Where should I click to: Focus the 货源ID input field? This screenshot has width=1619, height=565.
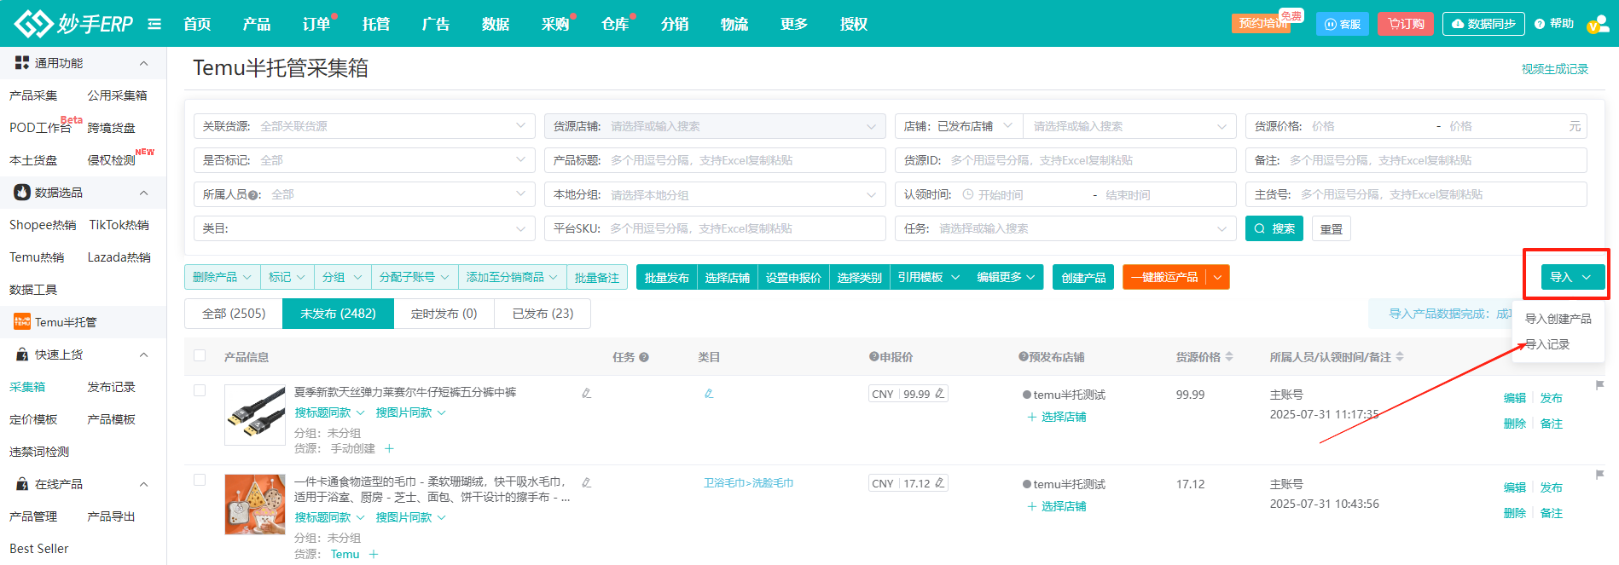[x=1065, y=160]
